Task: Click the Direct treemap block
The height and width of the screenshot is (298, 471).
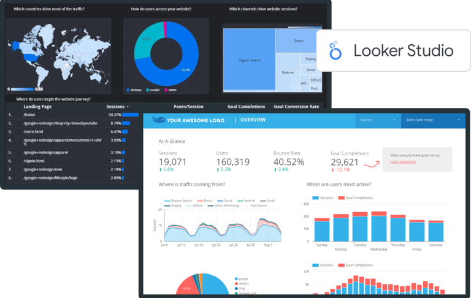Action: 299,41
